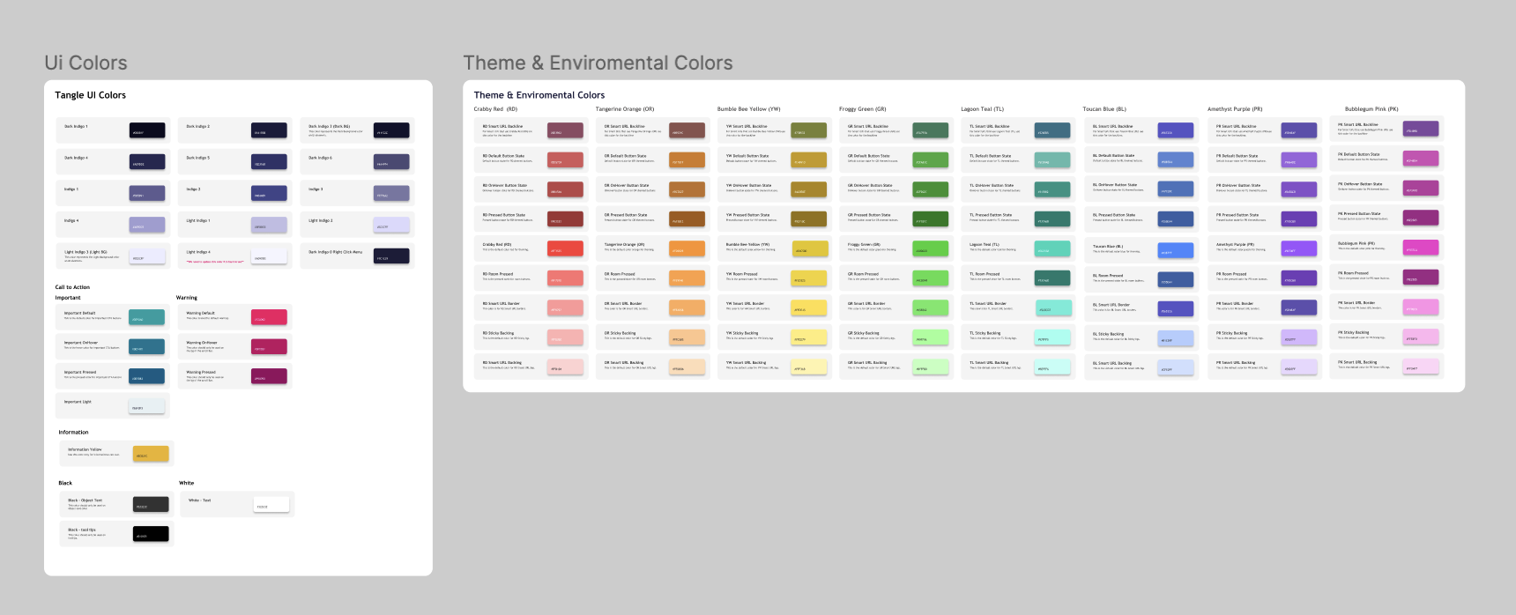Viewport: 1516px width, 615px height.
Task: Select the PK Sticky Backing swatch
Action: click(x=1421, y=336)
